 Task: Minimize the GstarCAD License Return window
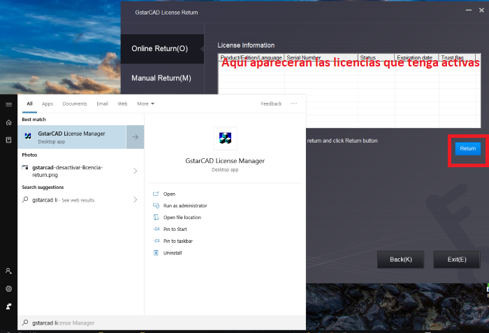point(469,10)
